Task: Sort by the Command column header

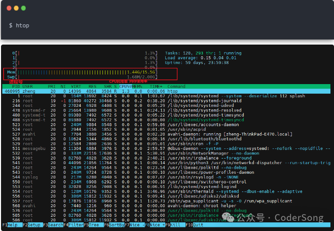Action: coord(176,87)
